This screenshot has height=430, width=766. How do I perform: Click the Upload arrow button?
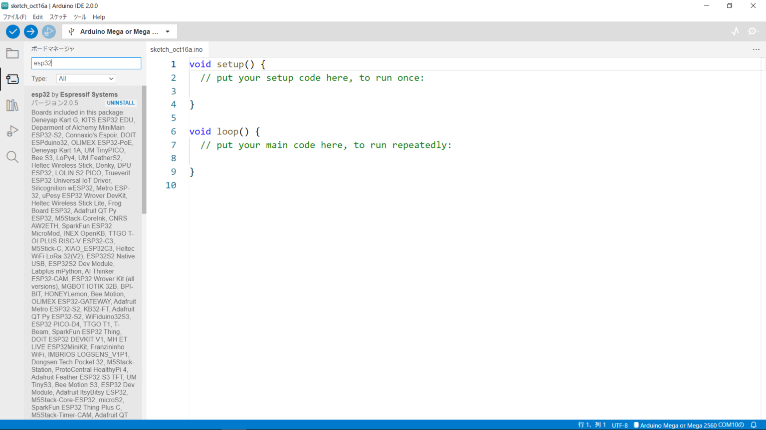click(x=31, y=31)
